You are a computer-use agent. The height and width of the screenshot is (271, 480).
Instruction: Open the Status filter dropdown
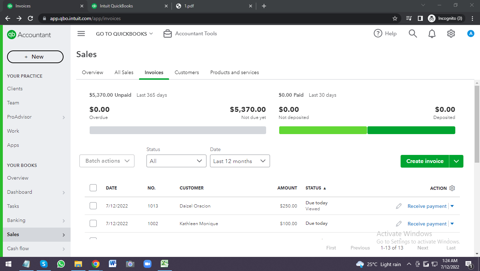tap(176, 161)
